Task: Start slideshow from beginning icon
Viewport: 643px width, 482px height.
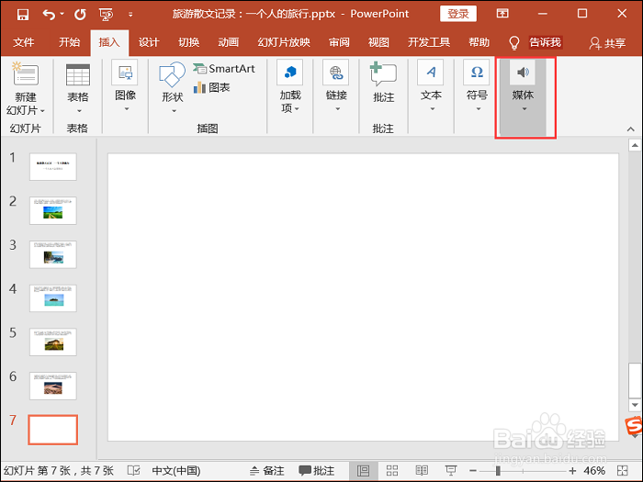Action: pyautogui.click(x=106, y=15)
